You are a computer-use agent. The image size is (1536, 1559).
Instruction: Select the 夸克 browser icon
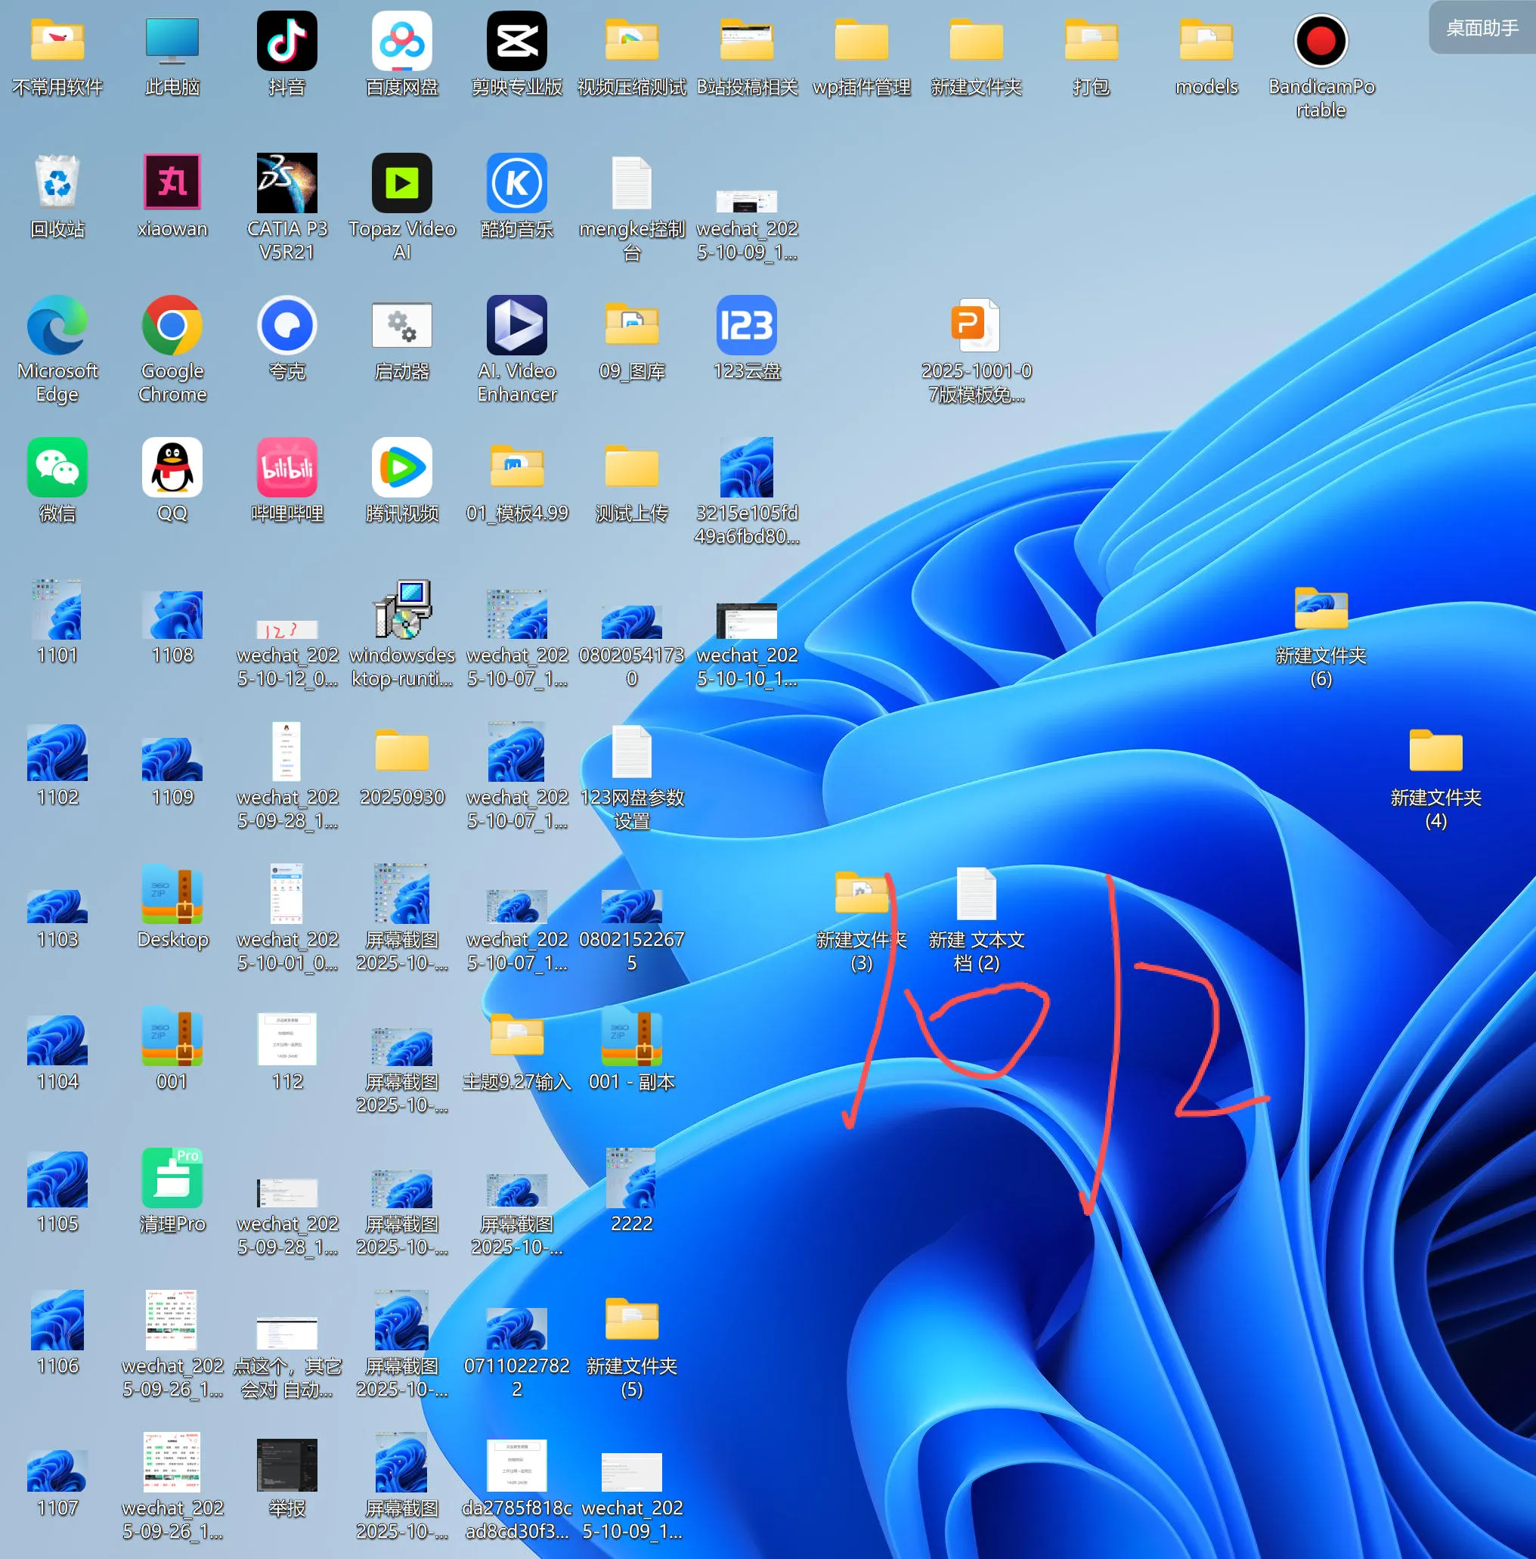[x=286, y=325]
